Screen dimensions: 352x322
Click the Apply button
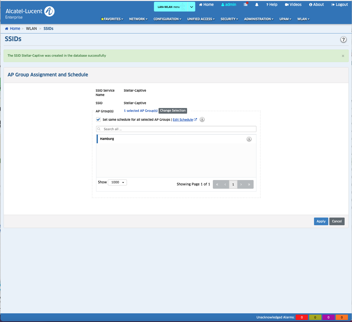point(321,221)
